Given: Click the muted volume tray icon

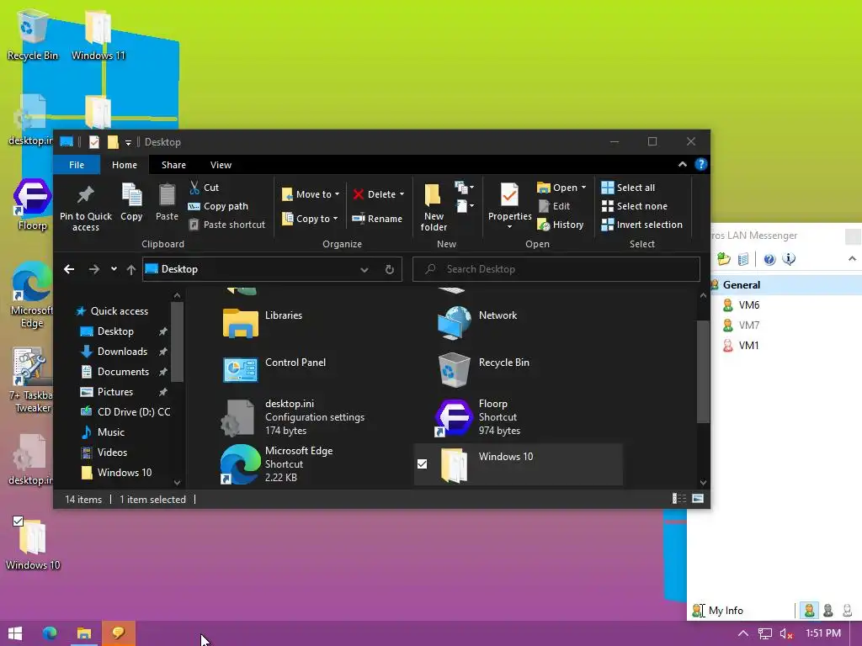Looking at the screenshot, I should click(786, 633).
